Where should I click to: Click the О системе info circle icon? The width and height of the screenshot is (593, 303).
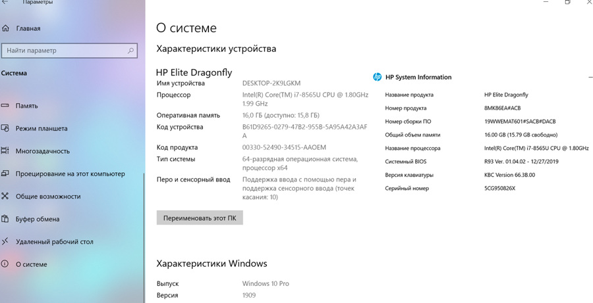tap(5, 264)
